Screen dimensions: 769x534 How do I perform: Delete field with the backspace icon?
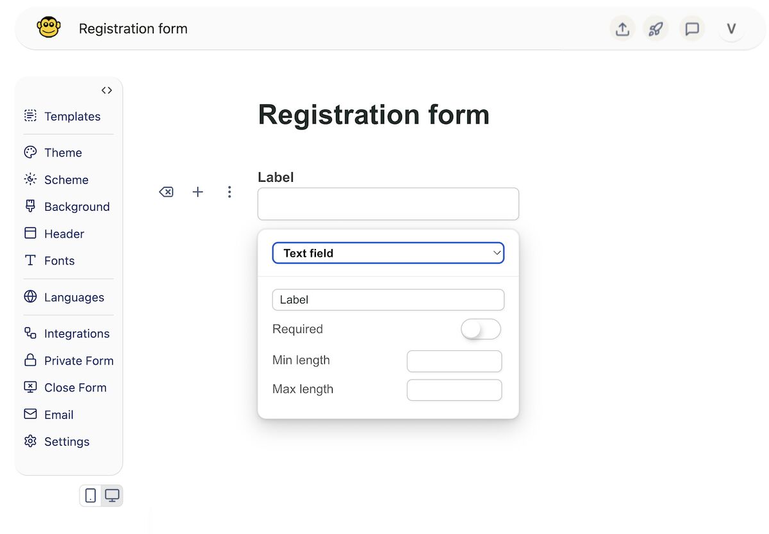(166, 191)
